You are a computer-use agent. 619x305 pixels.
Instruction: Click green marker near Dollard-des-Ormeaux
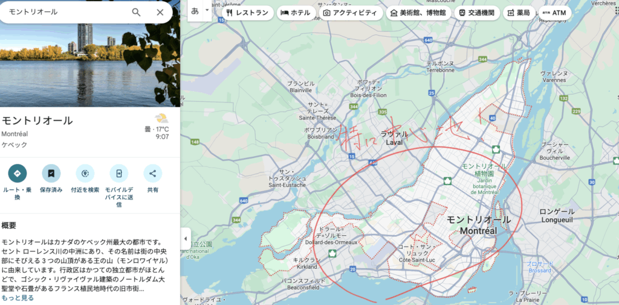coord(333,253)
